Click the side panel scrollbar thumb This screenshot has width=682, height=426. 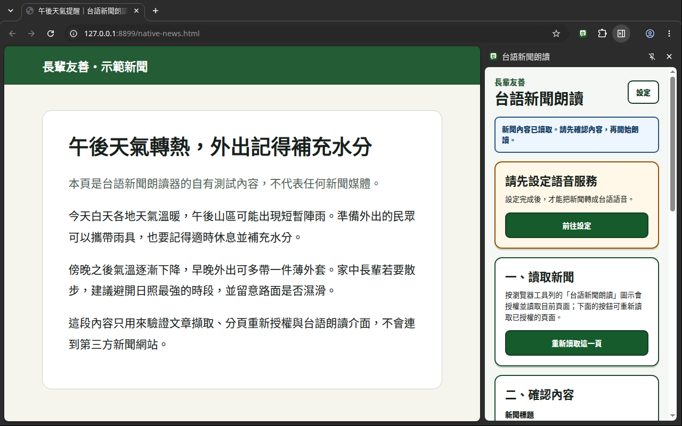(x=672, y=144)
